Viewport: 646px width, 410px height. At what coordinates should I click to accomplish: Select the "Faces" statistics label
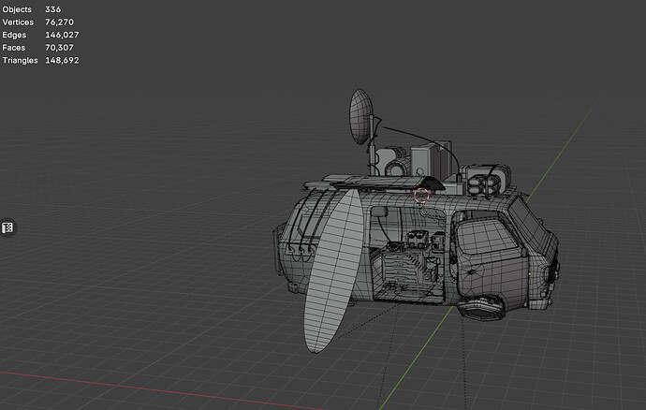[14, 48]
